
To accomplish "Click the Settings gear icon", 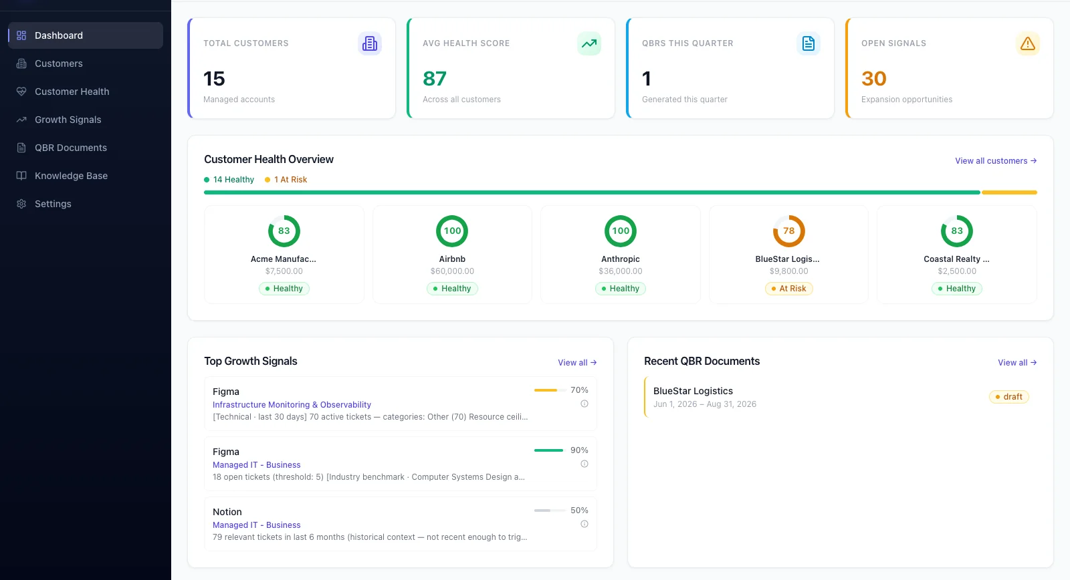I will pyautogui.click(x=21, y=204).
